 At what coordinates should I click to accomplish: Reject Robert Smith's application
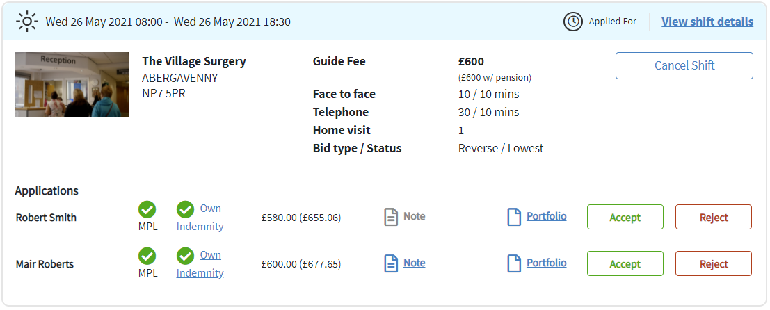click(714, 218)
